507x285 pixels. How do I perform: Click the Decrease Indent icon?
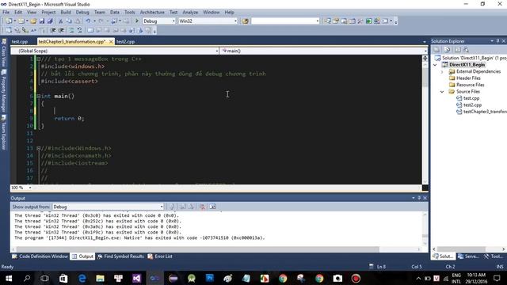tap(53, 30)
